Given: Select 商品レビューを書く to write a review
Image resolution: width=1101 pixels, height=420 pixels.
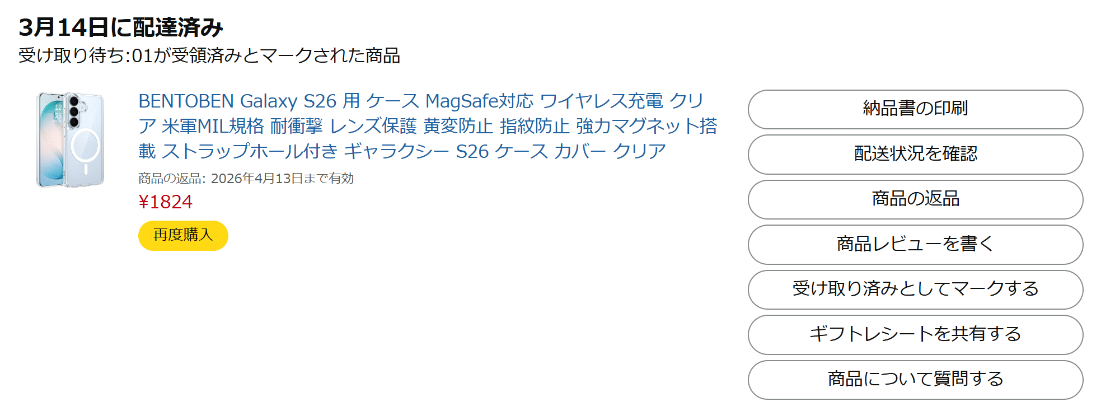Looking at the screenshot, I should point(915,244).
